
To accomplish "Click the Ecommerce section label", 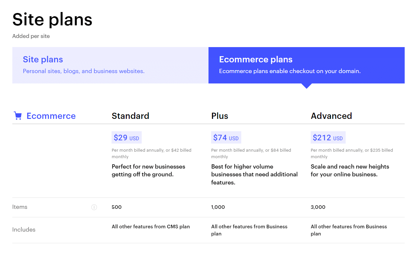I will (51, 116).
